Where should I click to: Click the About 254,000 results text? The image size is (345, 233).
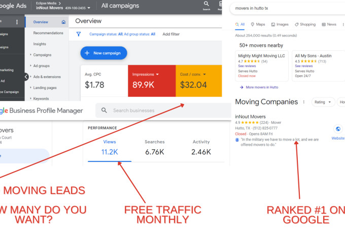point(266,36)
